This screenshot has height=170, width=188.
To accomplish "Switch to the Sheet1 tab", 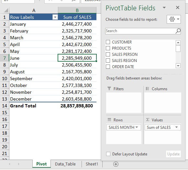I will [x=92, y=164].
